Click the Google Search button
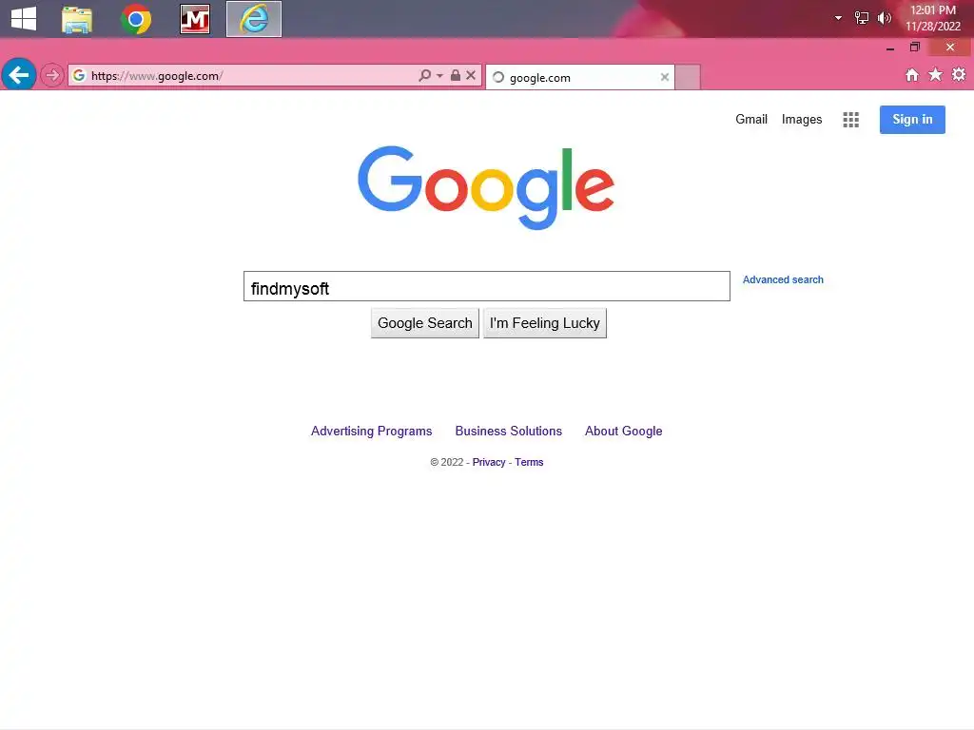This screenshot has width=974, height=730. [425, 323]
